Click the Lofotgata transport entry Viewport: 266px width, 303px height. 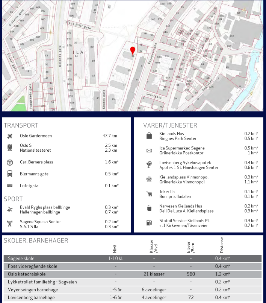pos(29,186)
